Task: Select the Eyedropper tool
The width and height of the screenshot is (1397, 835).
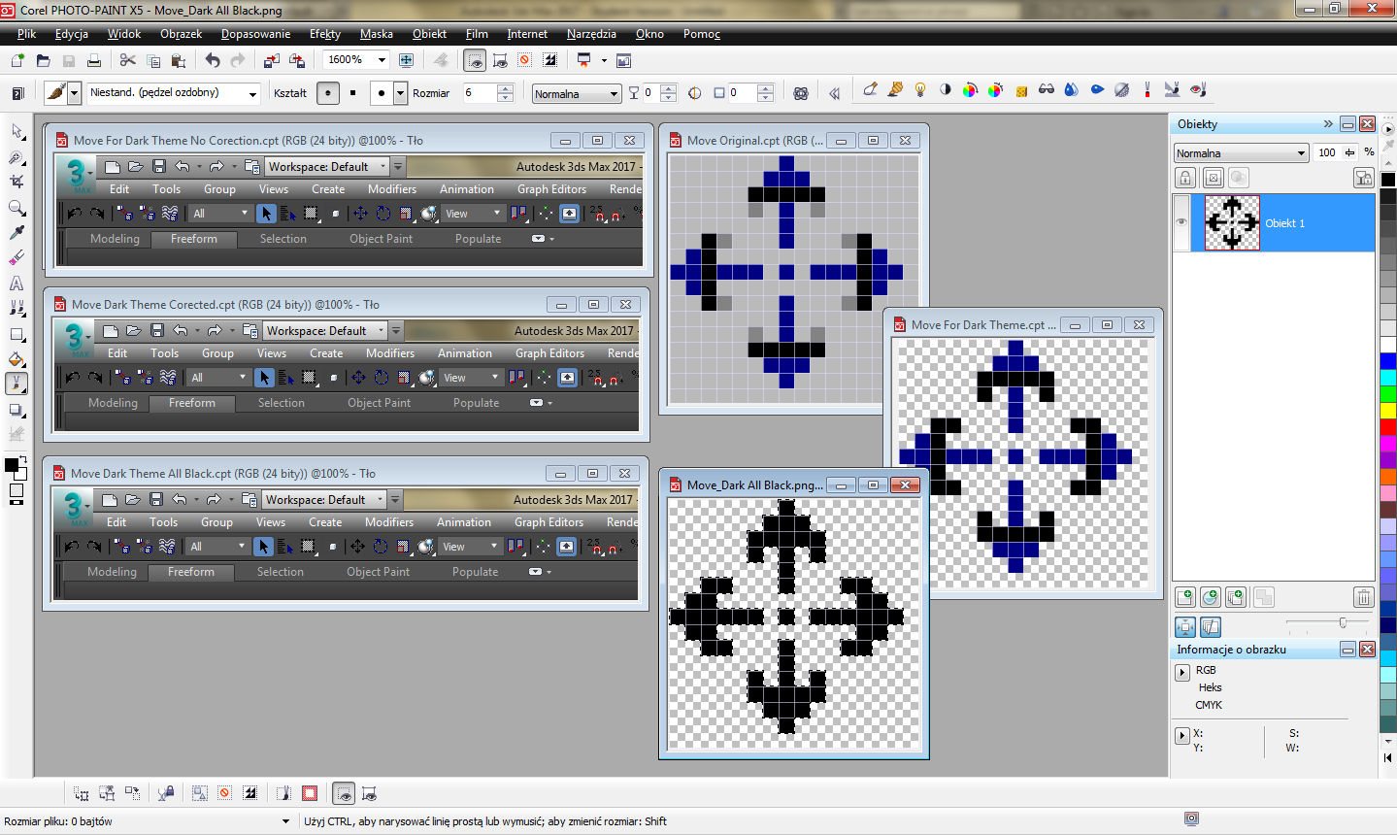Action: click(17, 233)
